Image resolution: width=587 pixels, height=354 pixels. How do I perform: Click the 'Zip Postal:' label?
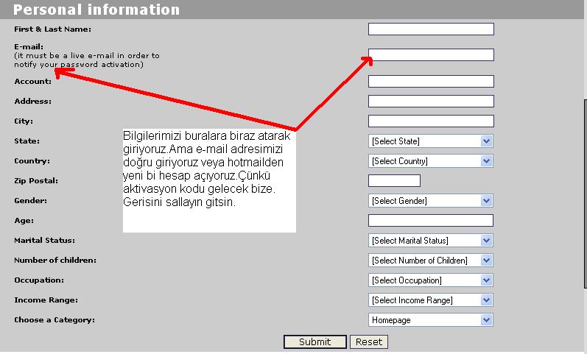[36, 181]
